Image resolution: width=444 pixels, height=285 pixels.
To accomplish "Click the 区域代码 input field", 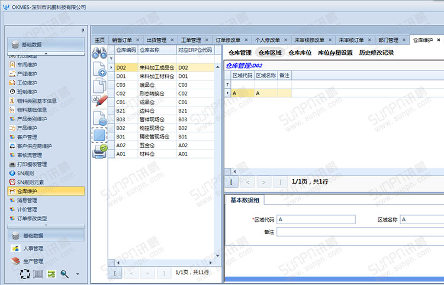I will coord(316,219).
